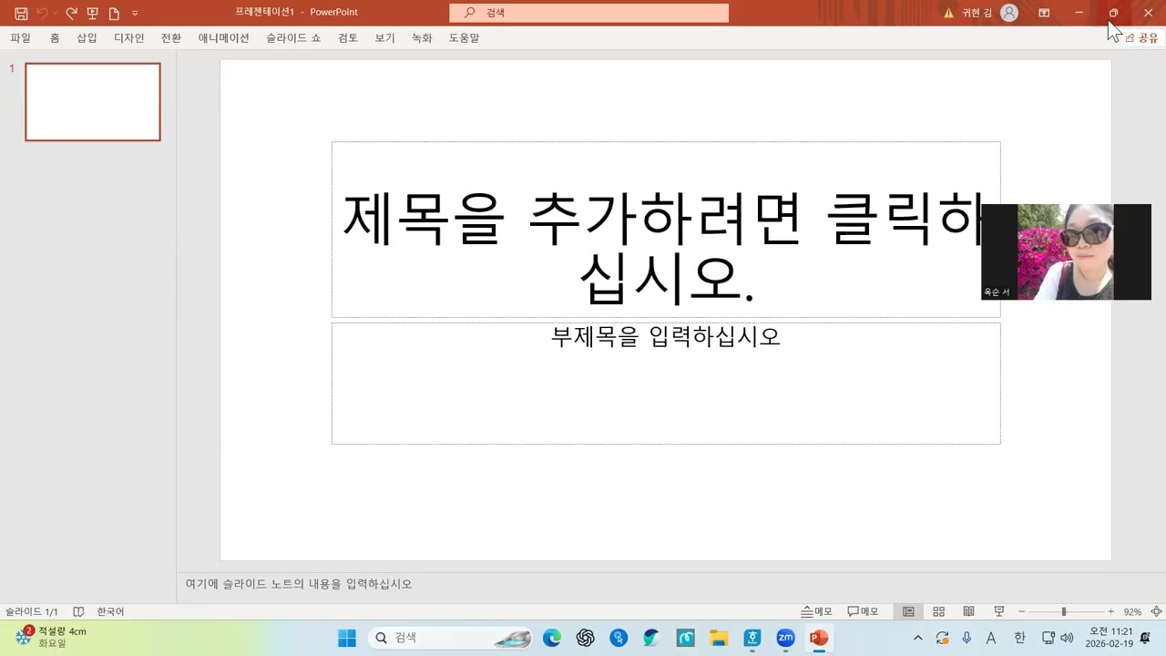This screenshot has height=656, width=1166.
Task: Switch to Reading view
Action: 968,611
